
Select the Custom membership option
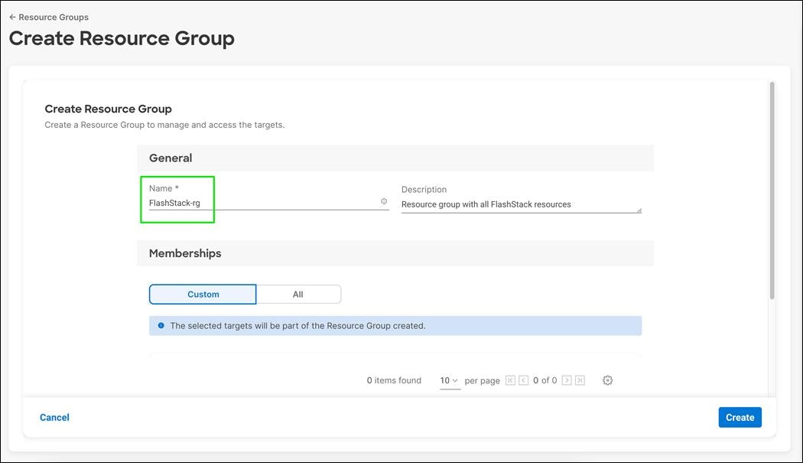pyautogui.click(x=203, y=294)
